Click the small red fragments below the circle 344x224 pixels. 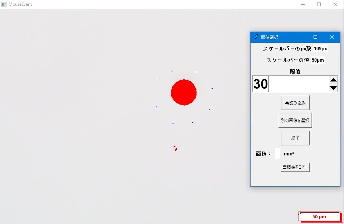pyautogui.click(x=175, y=148)
